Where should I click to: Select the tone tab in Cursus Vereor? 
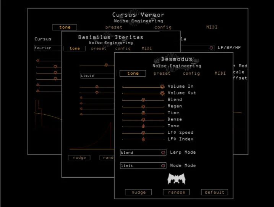pyautogui.click(x=65, y=27)
